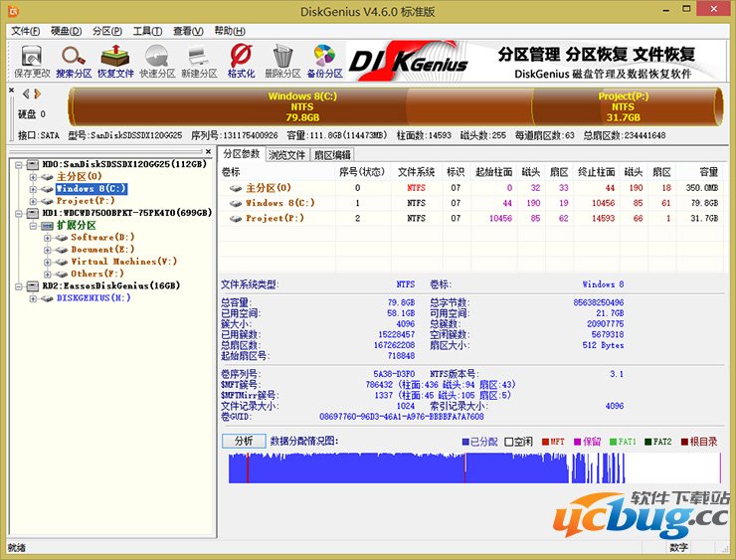Click New Partition (新建分区) icon

199,61
